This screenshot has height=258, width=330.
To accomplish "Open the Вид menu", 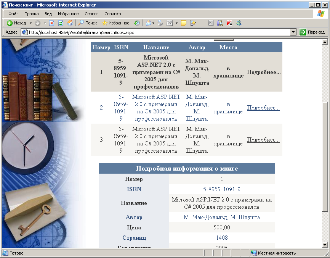I will point(48,14).
